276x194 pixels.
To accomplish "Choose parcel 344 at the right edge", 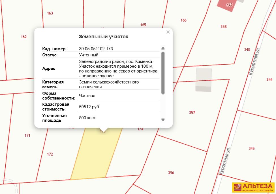I will click(x=269, y=80).
